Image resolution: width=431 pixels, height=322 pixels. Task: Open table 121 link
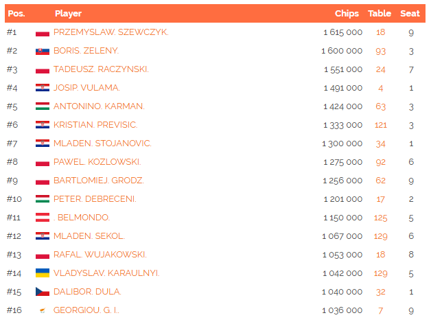tap(380, 125)
